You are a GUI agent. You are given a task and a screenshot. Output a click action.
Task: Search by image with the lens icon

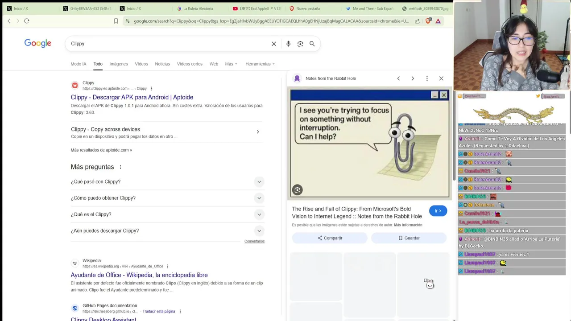point(300,44)
